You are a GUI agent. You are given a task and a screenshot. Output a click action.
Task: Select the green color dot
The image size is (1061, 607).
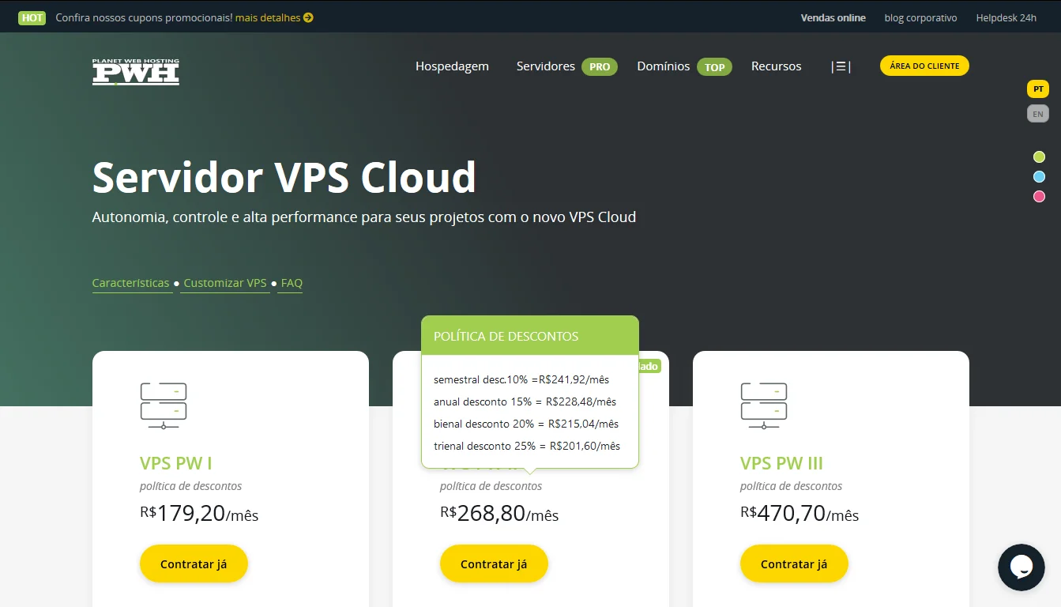(1039, 156)
